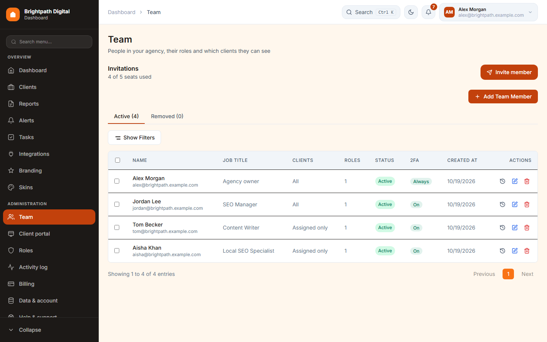Sort table by Created At column header

click(462, 160)
